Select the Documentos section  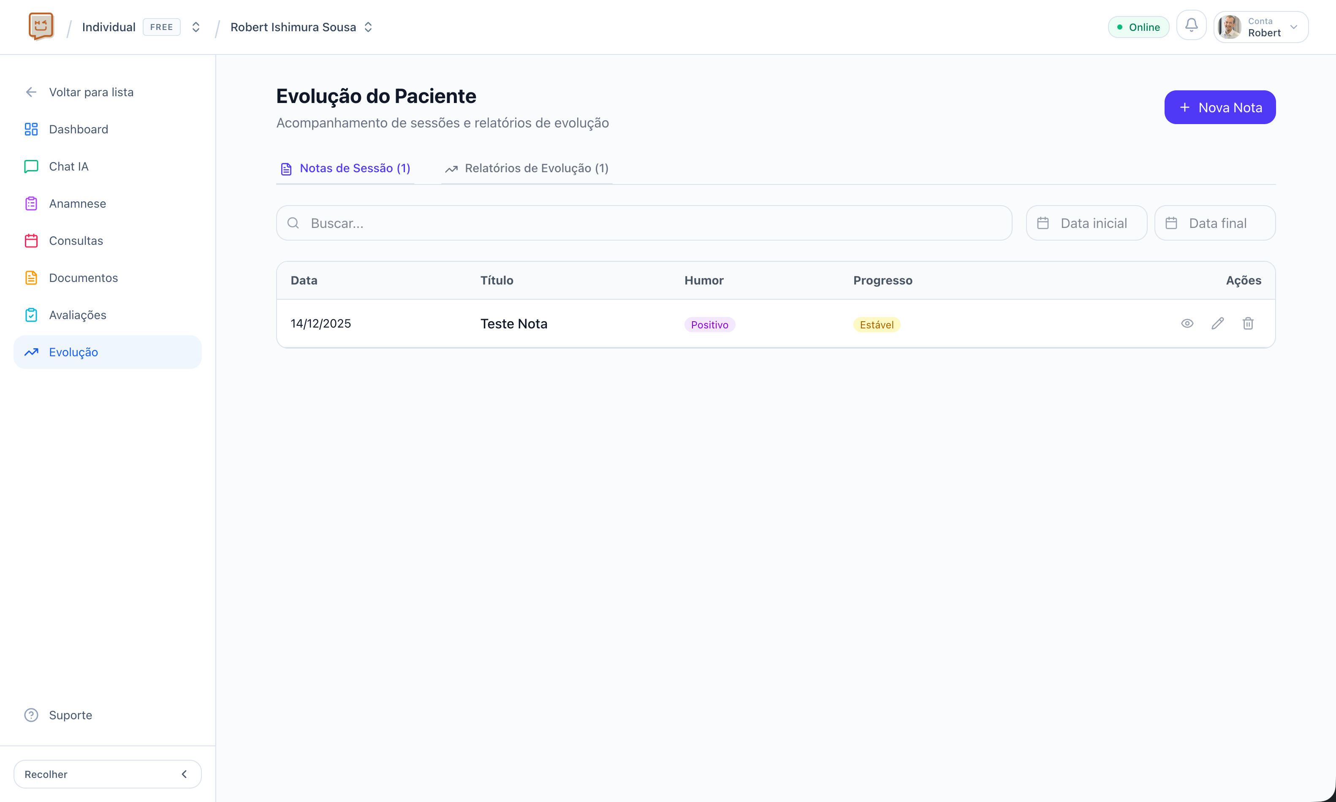pyautogui.click(x=83, y=277)
